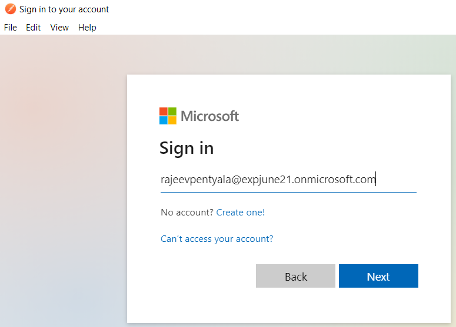Screen dimensions: 456x327
Task: Focus the email address input field
Action: [288, 180]
